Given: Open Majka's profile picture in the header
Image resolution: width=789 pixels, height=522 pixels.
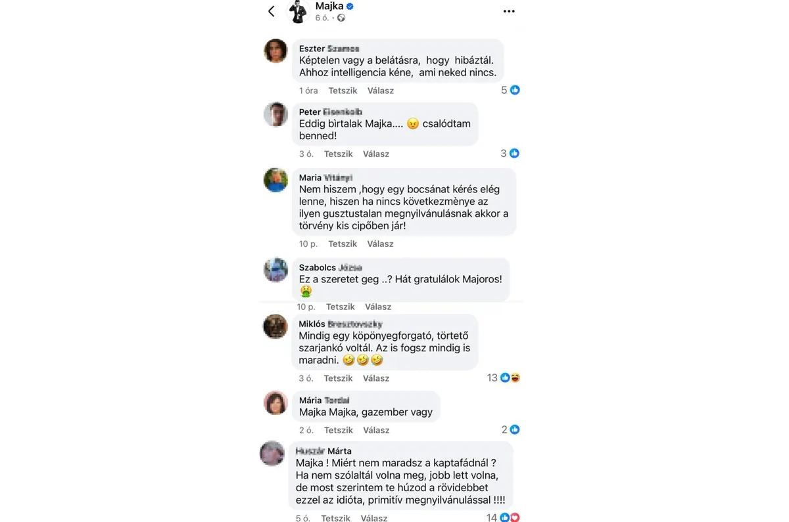Looking at the screenshot, I should (299, 11).
